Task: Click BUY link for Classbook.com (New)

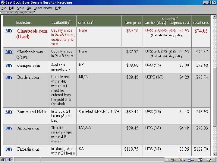Action: pos(9,52)
